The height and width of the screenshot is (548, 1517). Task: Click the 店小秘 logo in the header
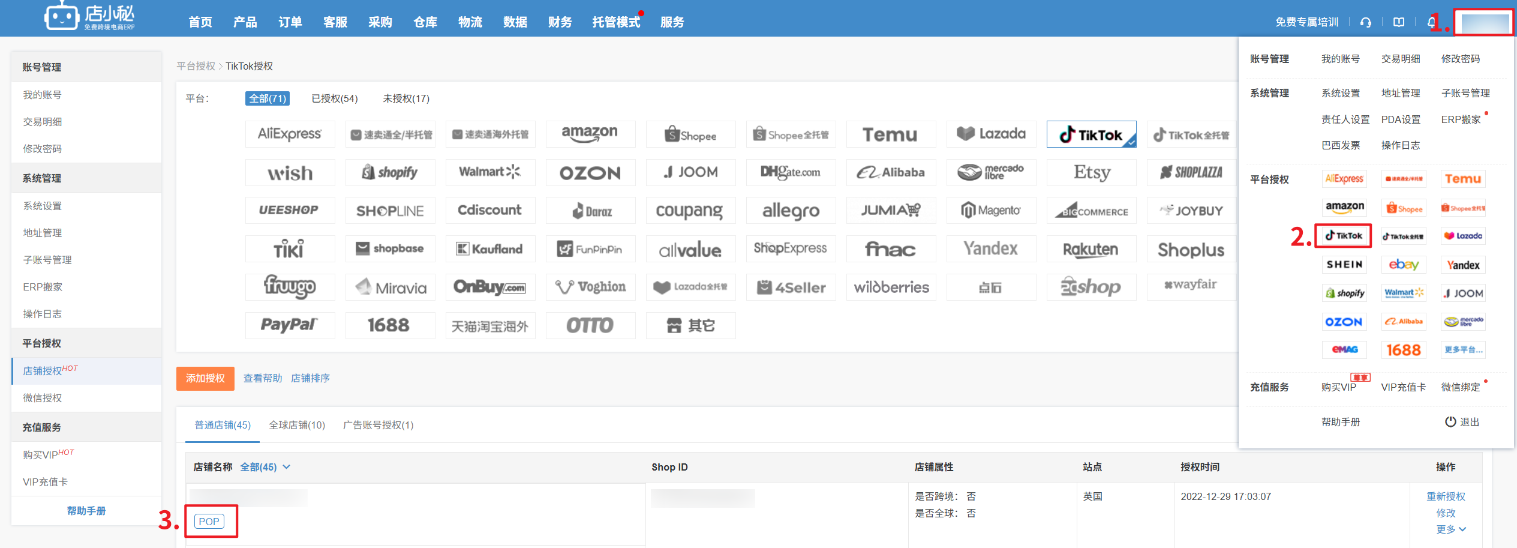89,16
